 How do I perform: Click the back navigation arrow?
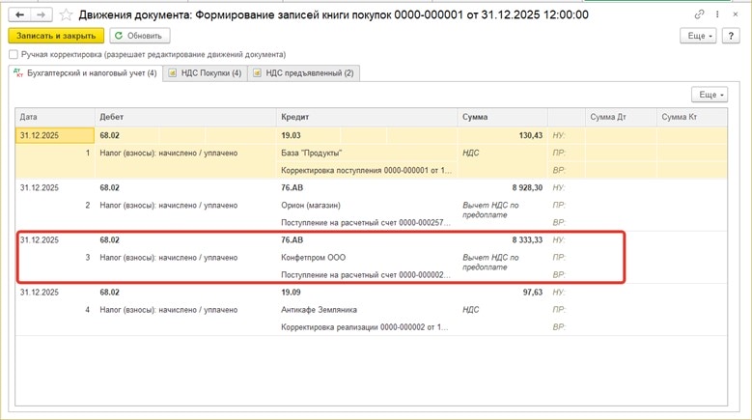(19, 14)
